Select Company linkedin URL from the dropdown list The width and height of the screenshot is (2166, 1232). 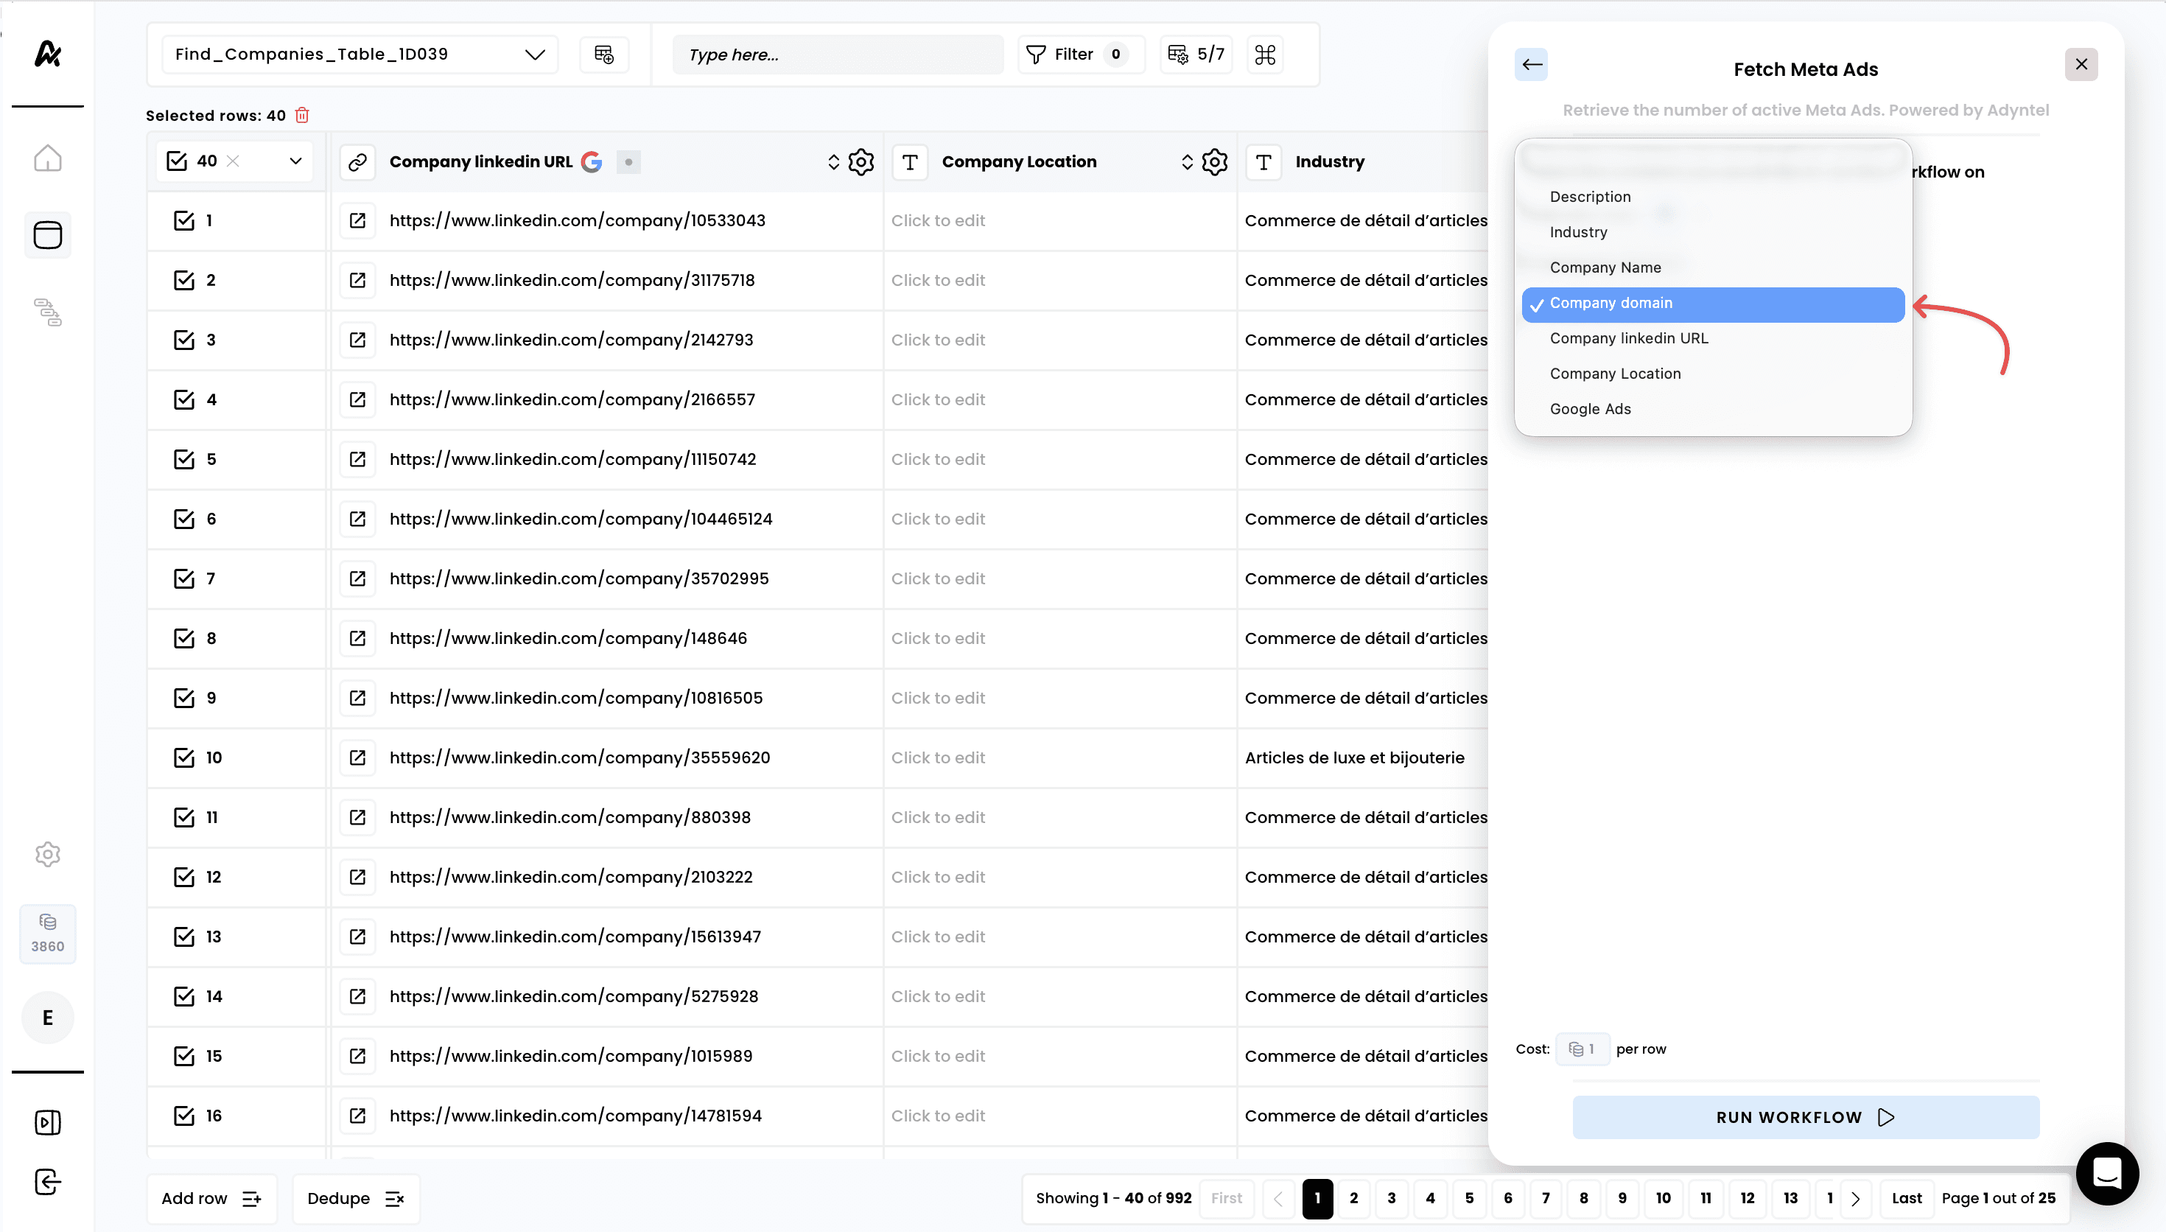coord(1628,338)
